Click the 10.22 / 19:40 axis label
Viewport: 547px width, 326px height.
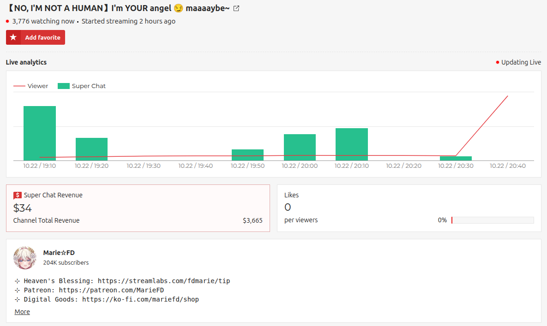[195, 166]
